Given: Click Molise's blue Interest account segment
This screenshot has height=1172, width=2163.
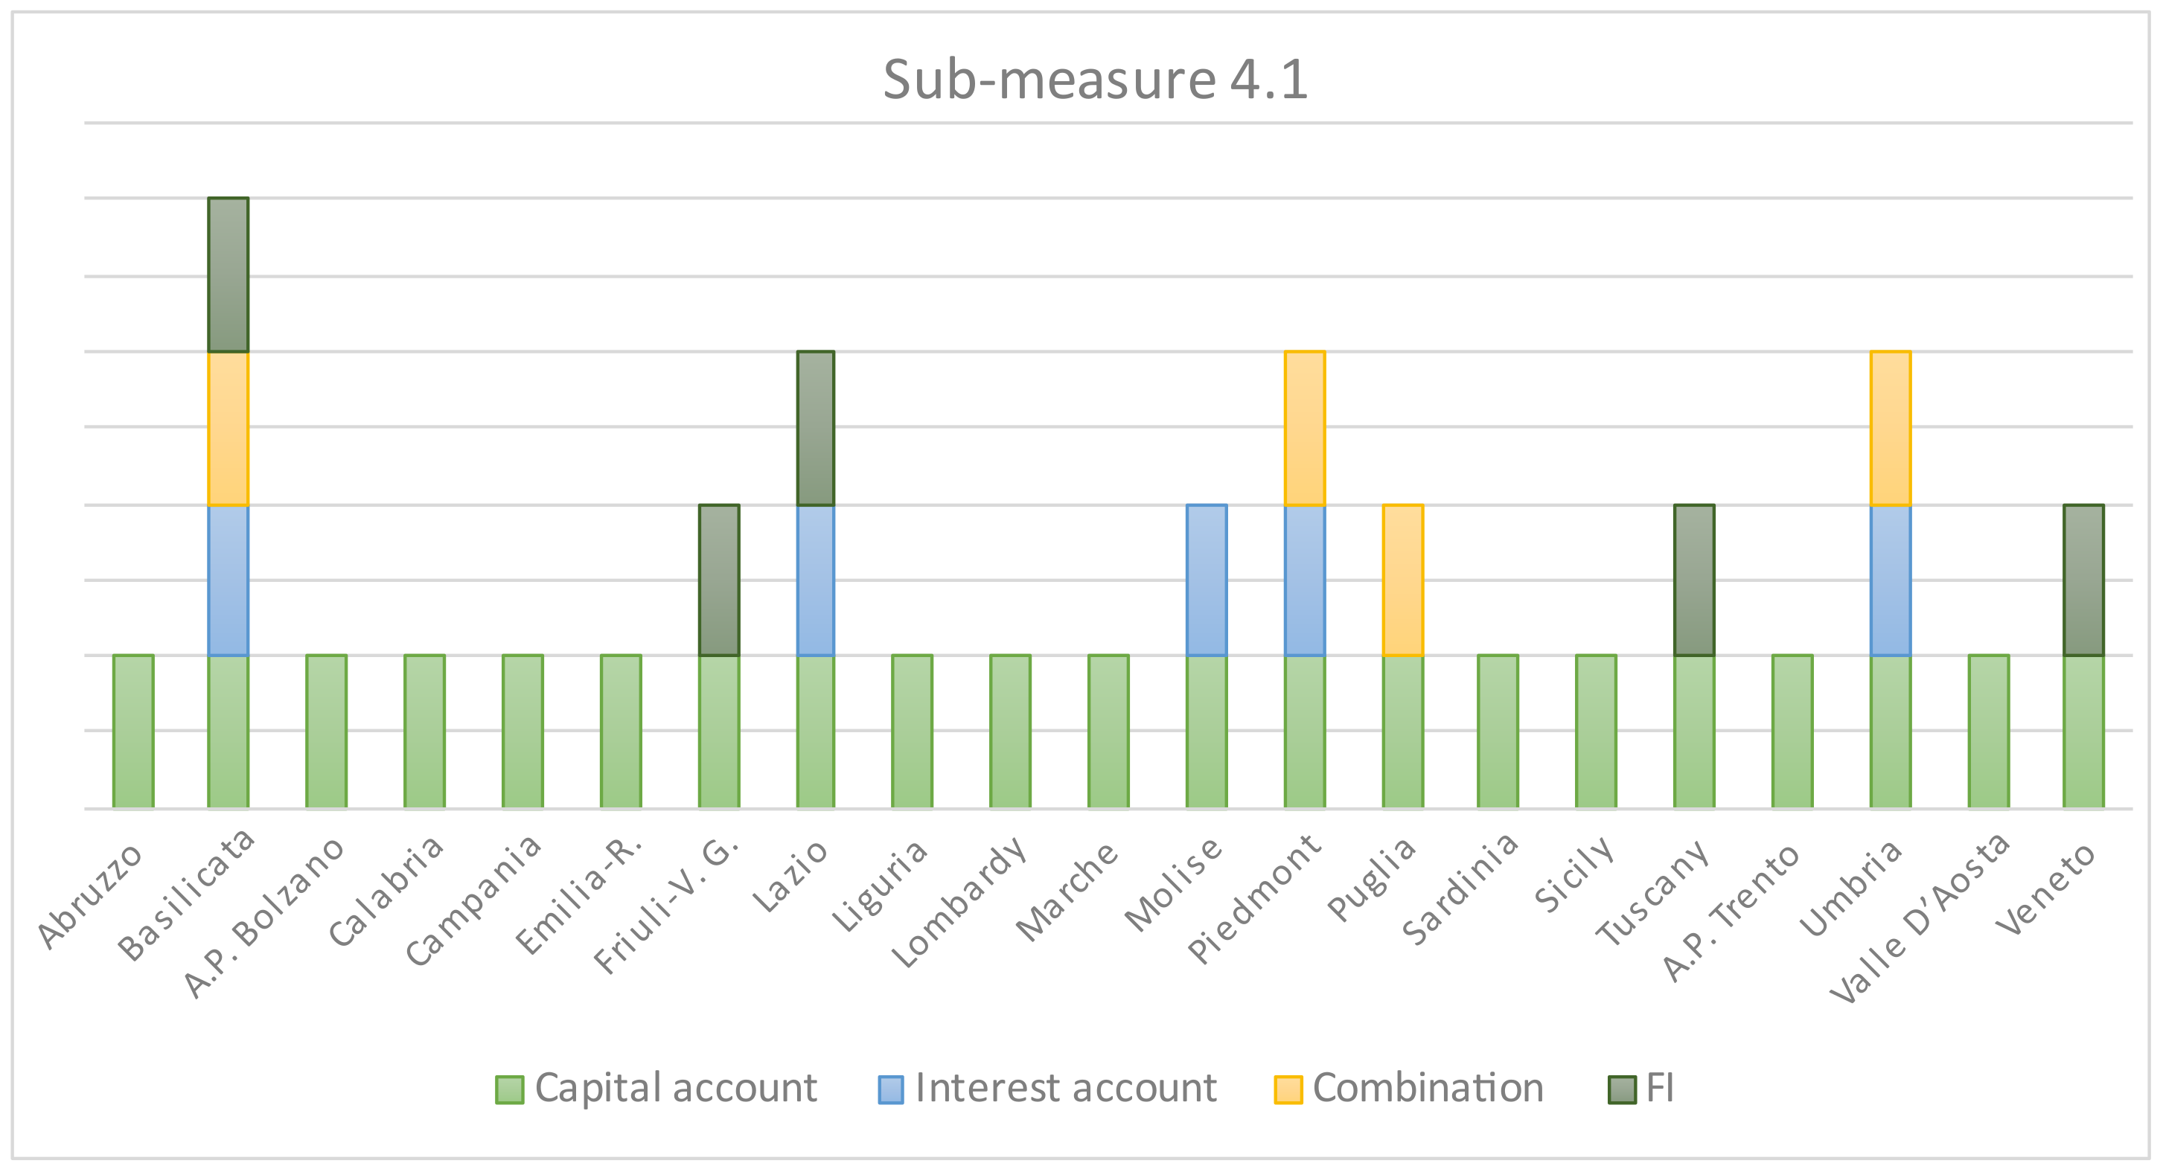Looking at the screenshot, I should [x=1207, y=579].
